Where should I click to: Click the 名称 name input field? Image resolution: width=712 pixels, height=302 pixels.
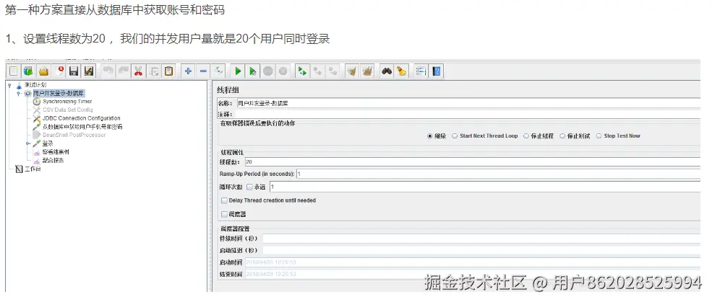coord(468,103)
